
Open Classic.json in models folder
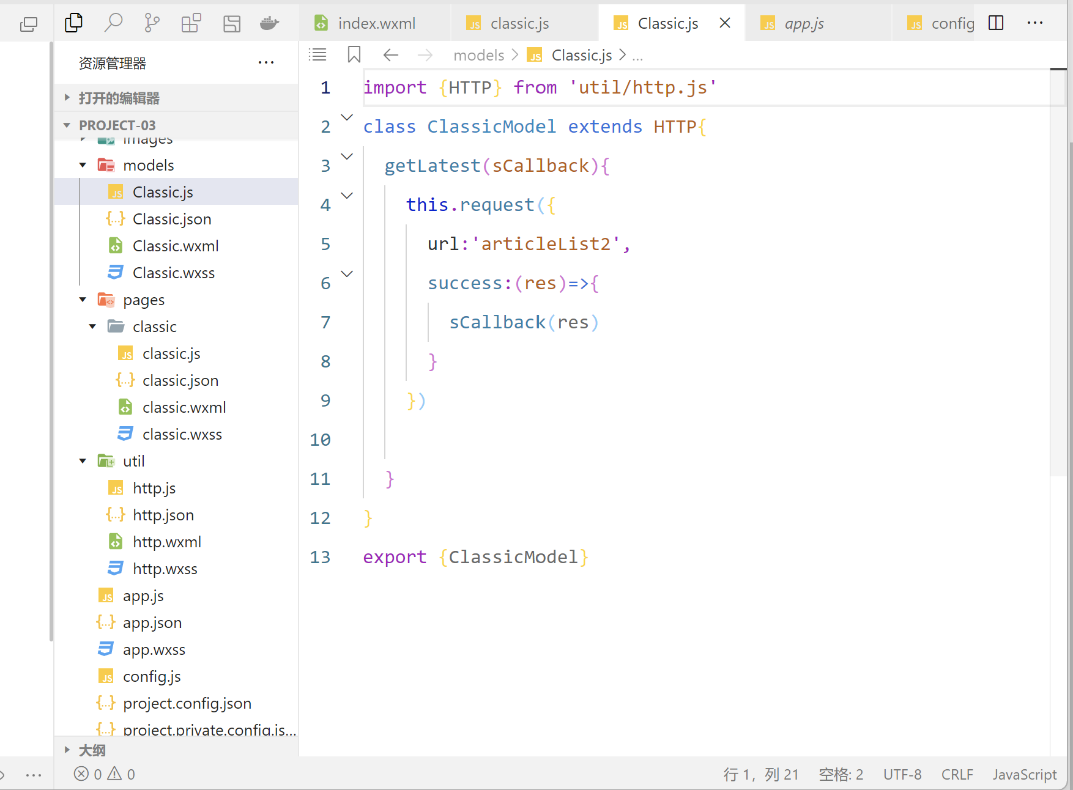177,219
